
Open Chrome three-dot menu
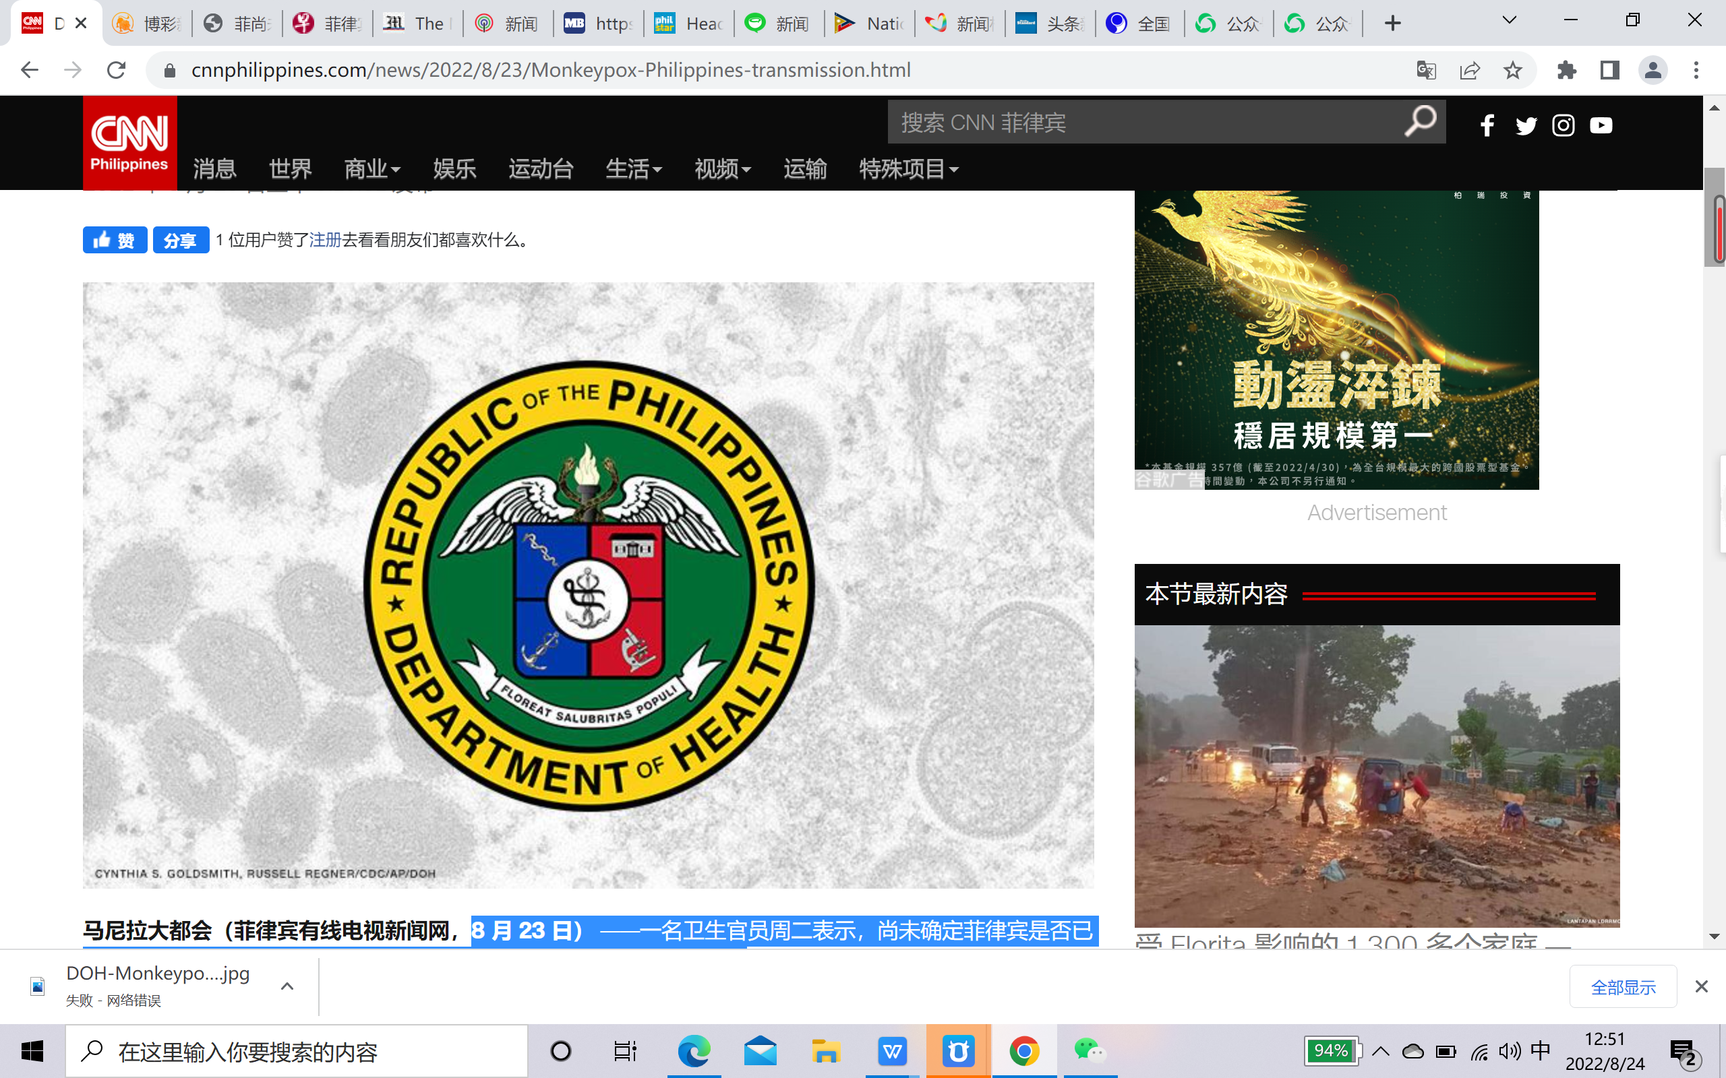[x=1696, y=70]
